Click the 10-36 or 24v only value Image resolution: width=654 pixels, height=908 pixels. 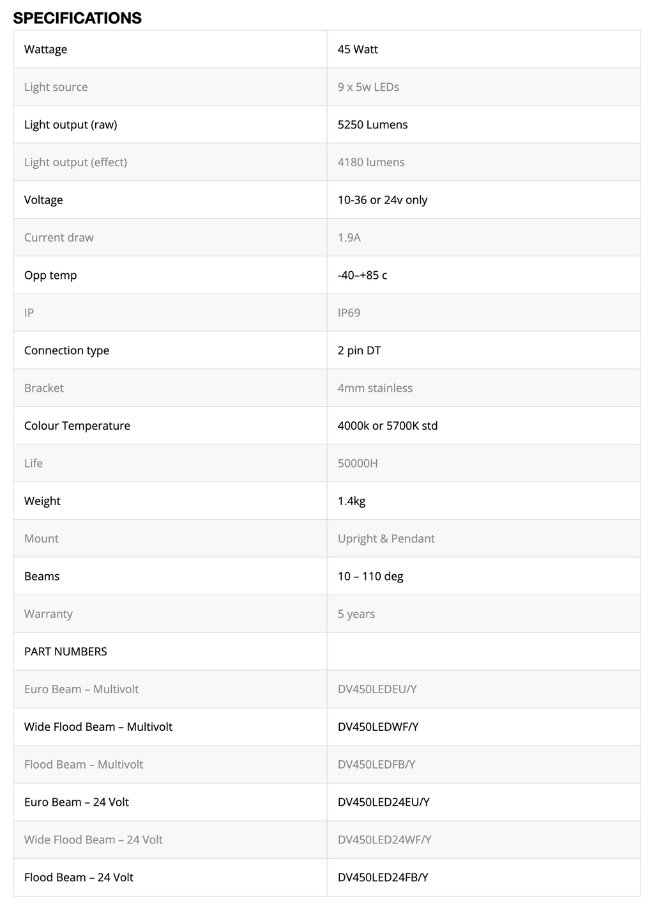pyautogui.click(x=383, y=200)
